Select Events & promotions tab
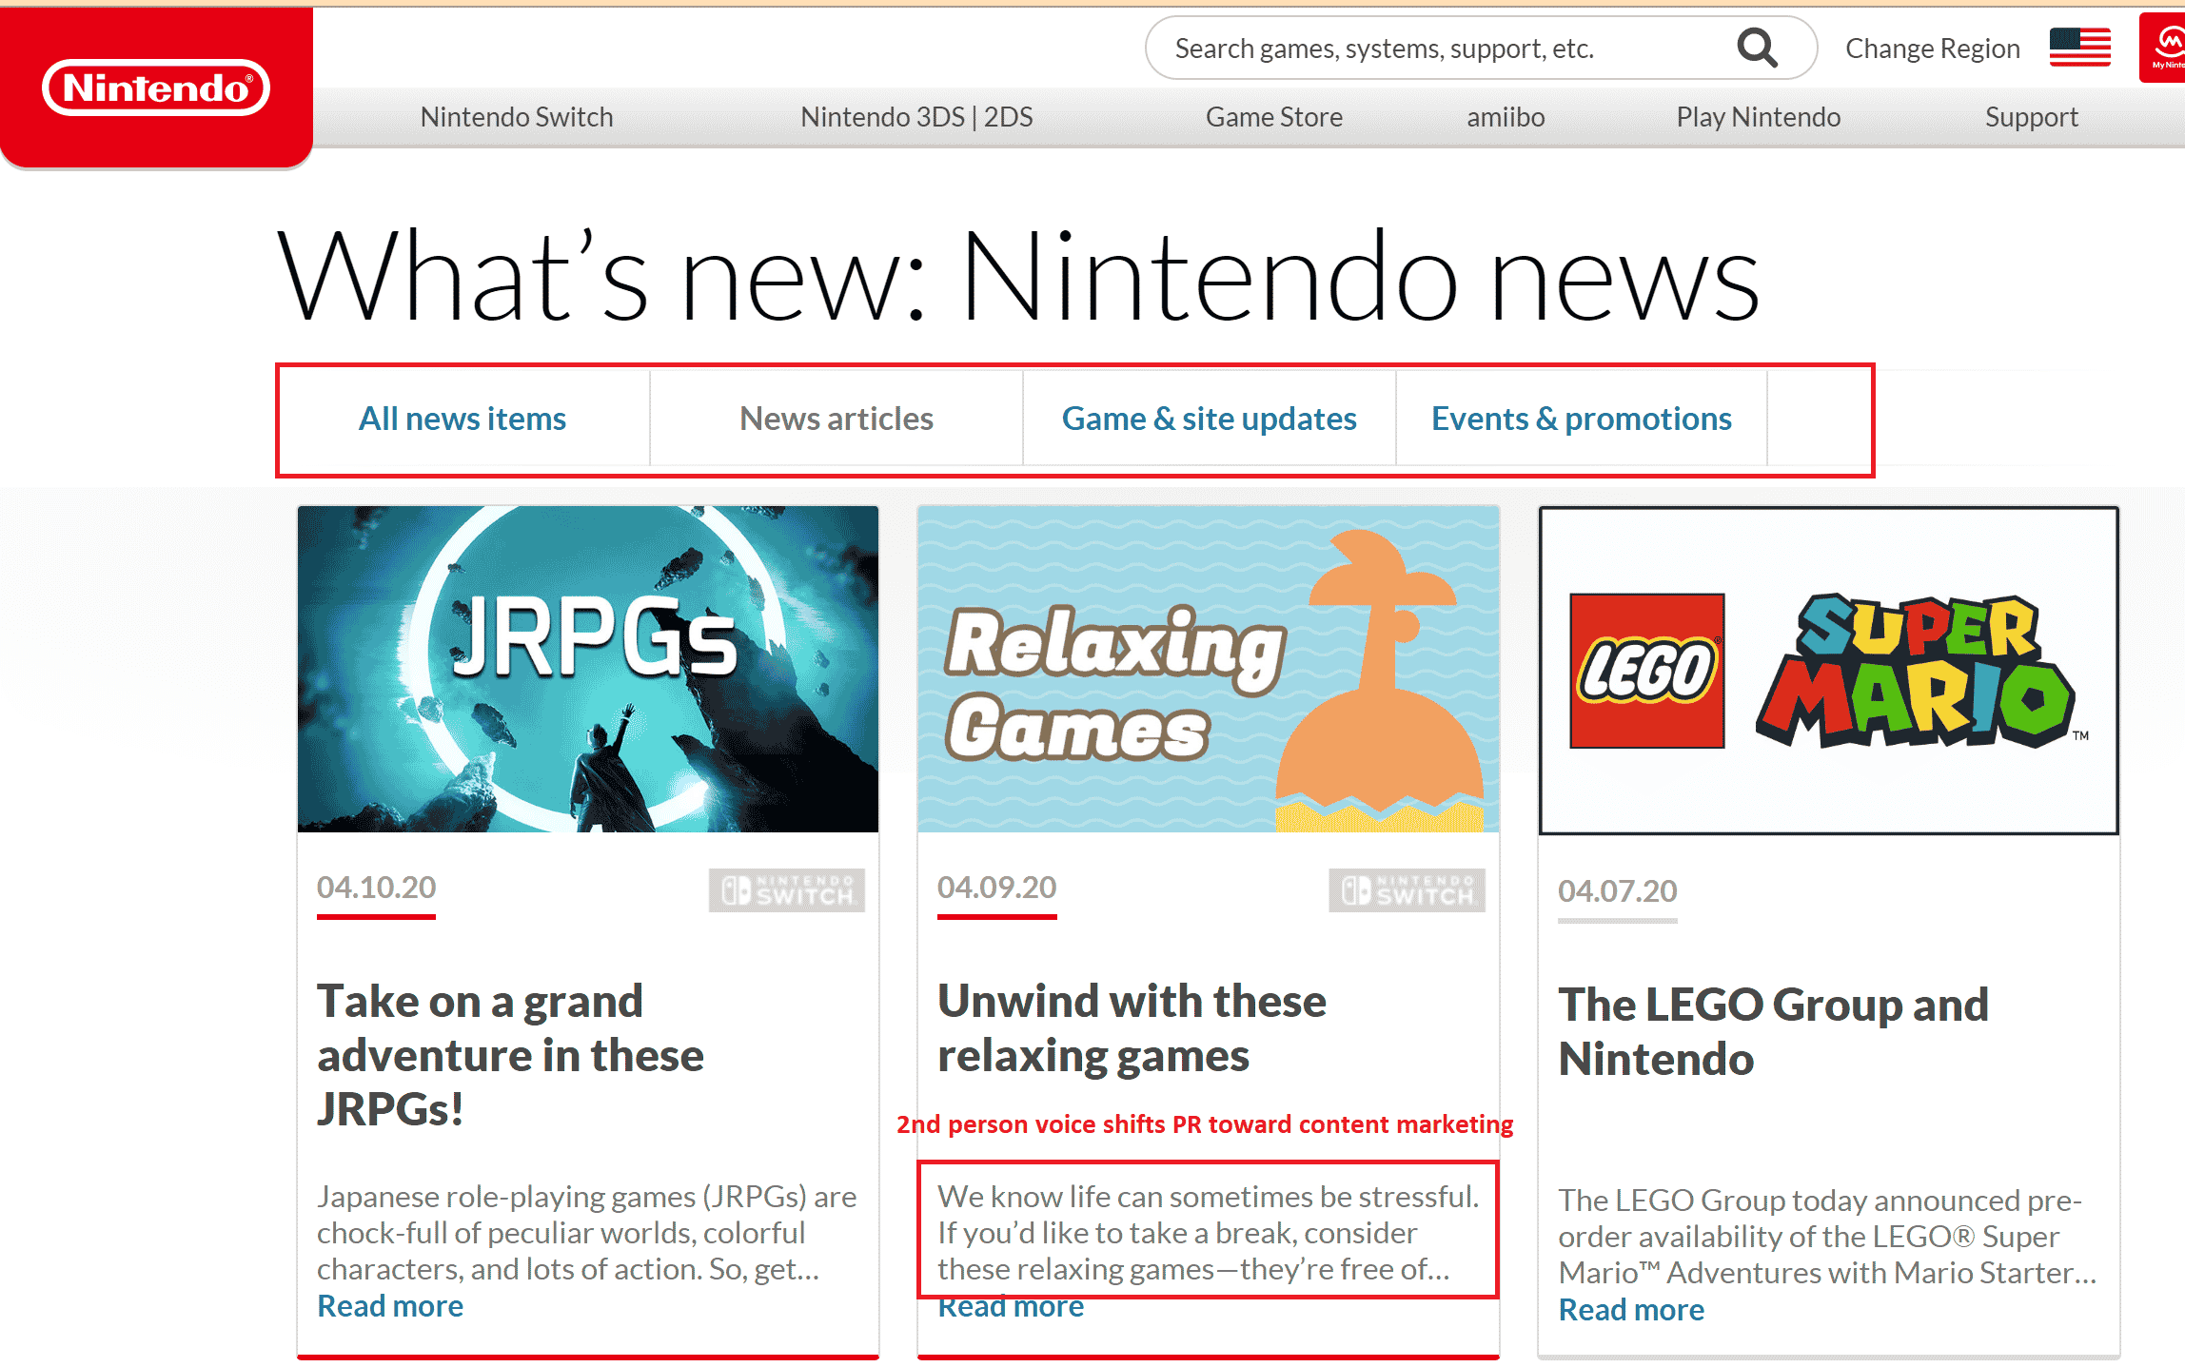This screenshot has width=2185, height=1367. pos(1582,419)
